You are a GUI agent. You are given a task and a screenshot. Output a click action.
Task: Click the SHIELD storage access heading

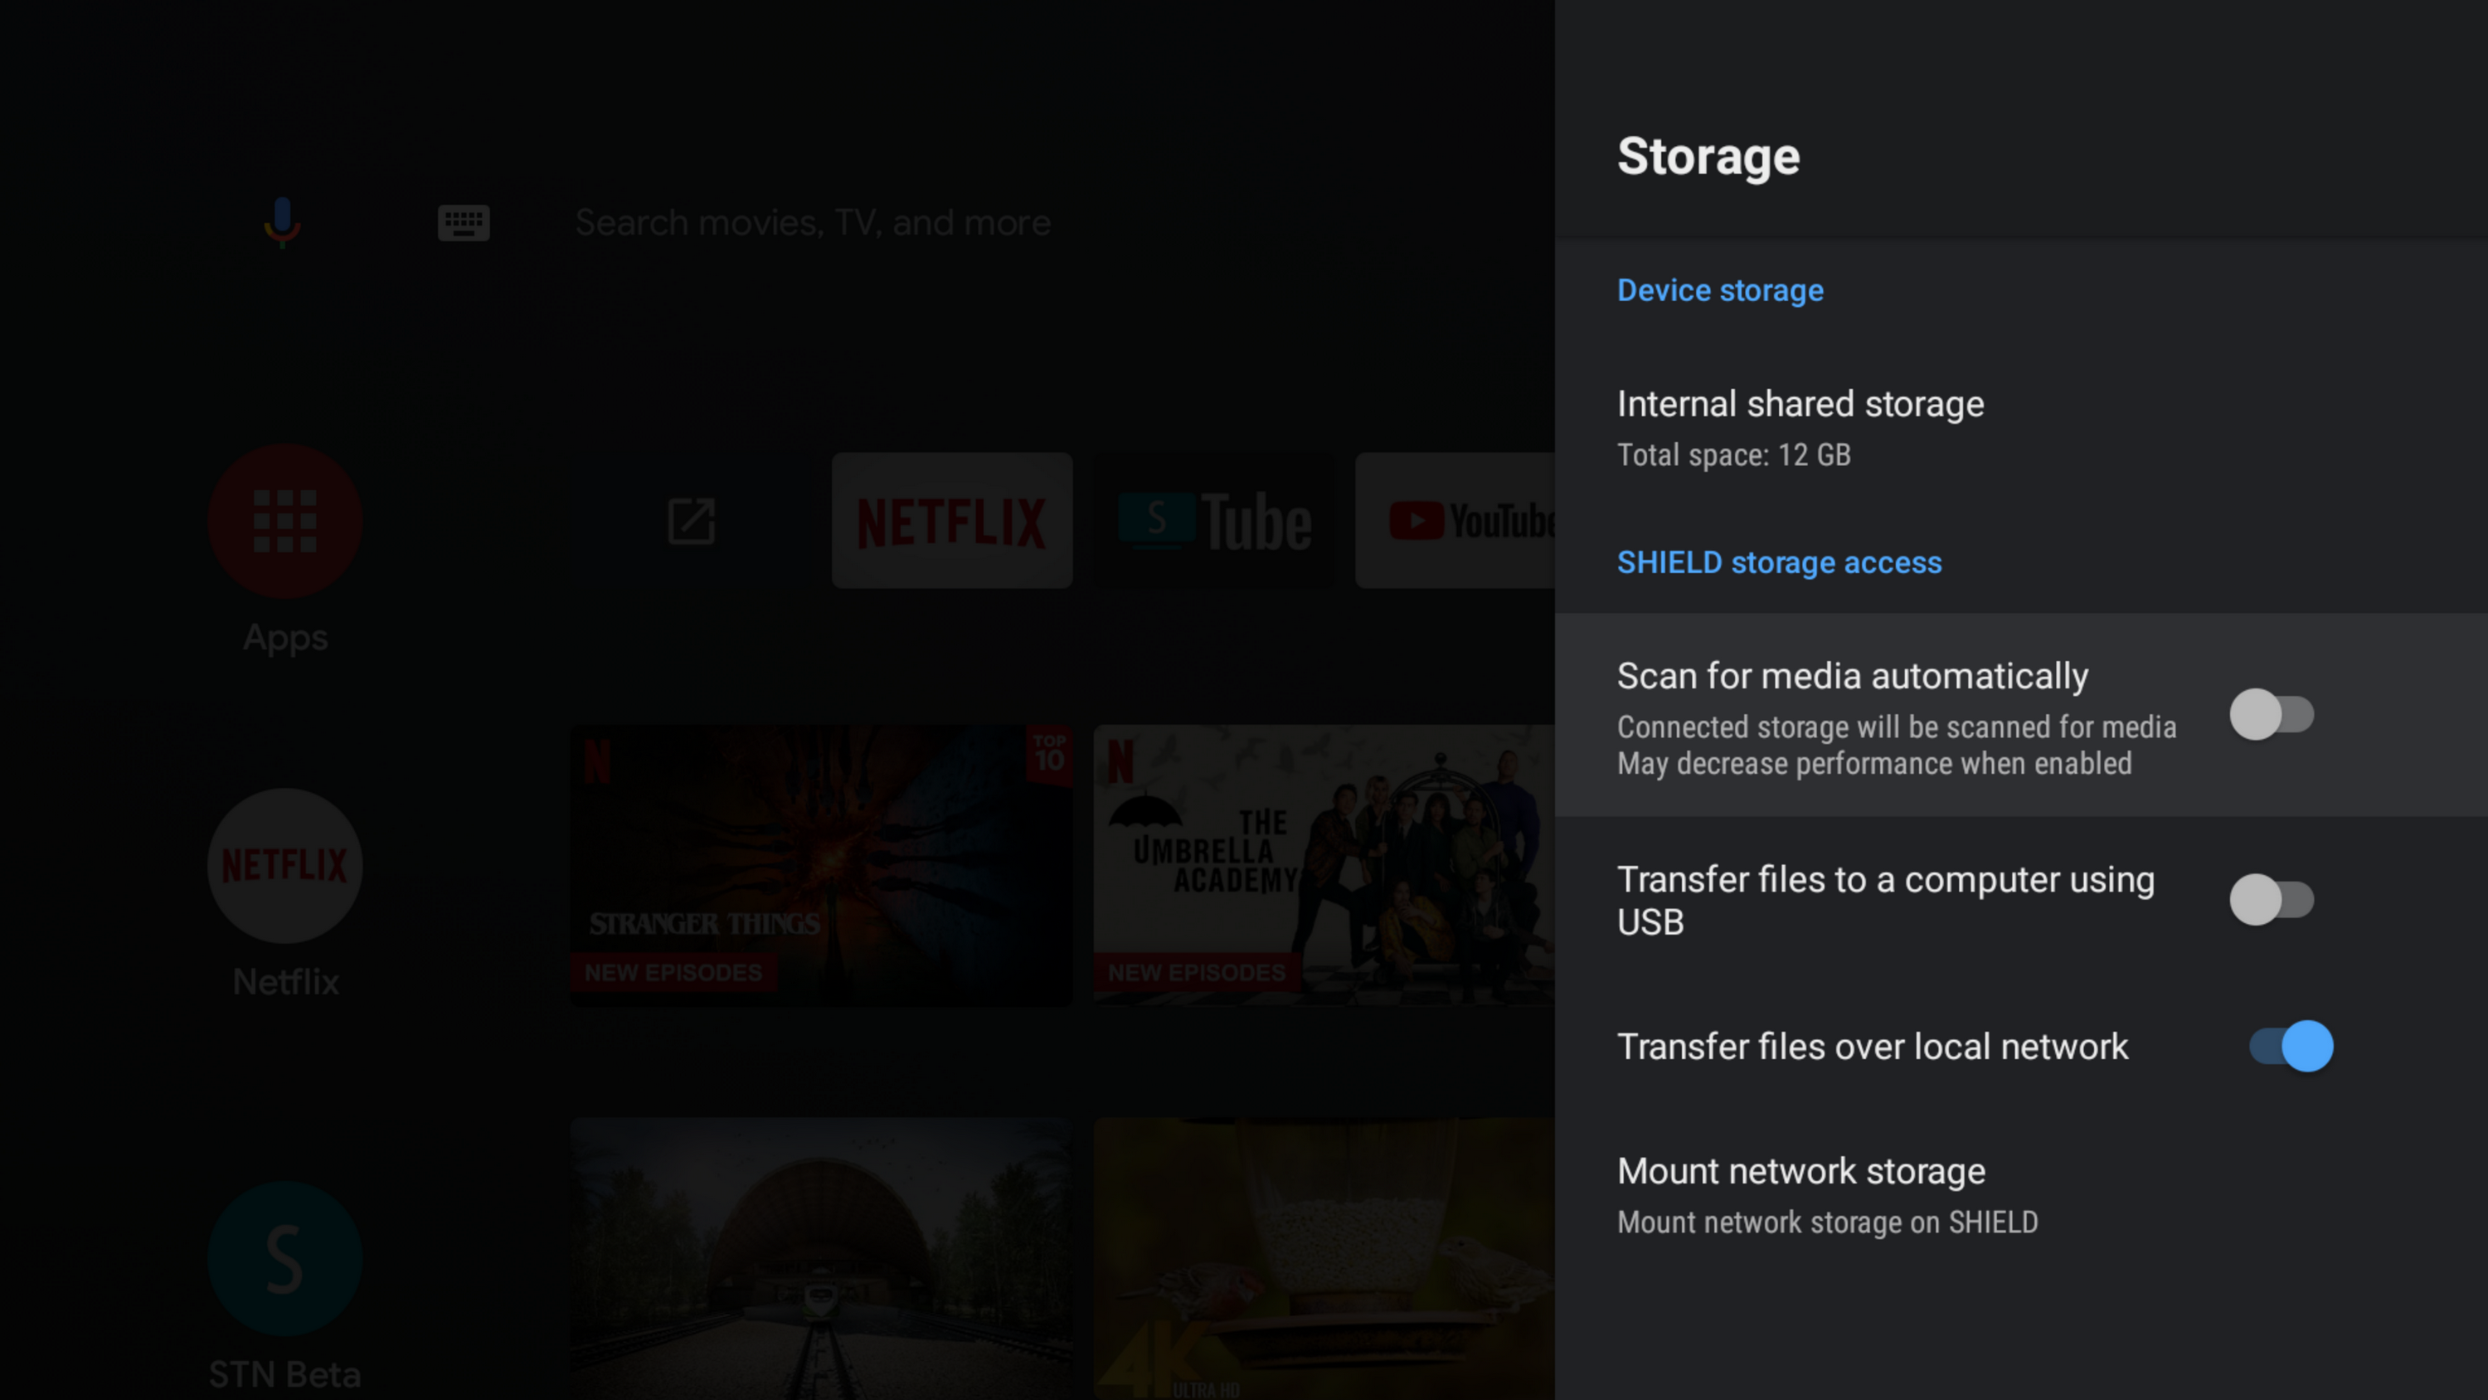[x=1779, y=562]
